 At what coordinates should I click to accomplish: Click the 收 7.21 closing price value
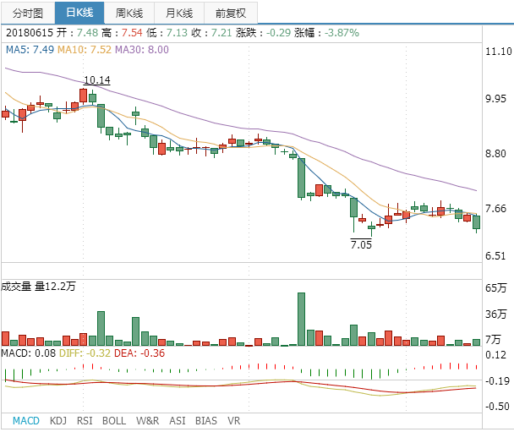pyautogui.click(x=221, y=33)
